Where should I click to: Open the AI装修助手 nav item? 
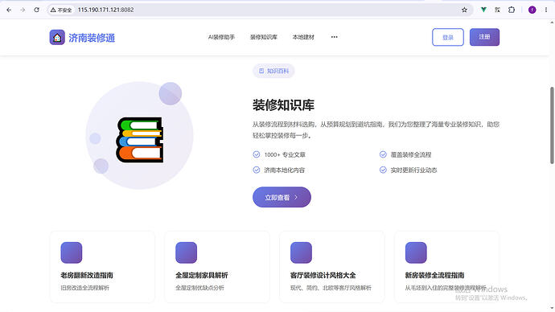pyautogui.click(x=221, y=37)
